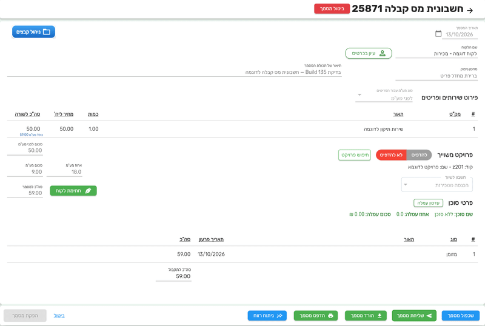Click the send arrow icon in שליחת מסמך
485x326 pixels.
429,316
